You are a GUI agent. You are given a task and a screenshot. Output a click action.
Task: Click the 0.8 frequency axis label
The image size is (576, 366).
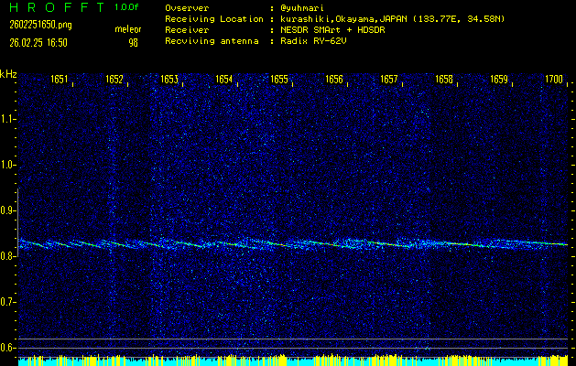click(8, 256)
